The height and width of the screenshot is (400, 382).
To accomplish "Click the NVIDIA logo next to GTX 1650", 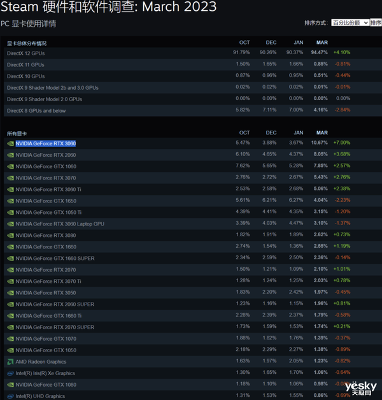I will click(x=10, y=201).
